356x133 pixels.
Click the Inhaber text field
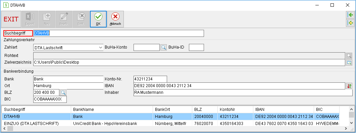[x=243, y=93]
